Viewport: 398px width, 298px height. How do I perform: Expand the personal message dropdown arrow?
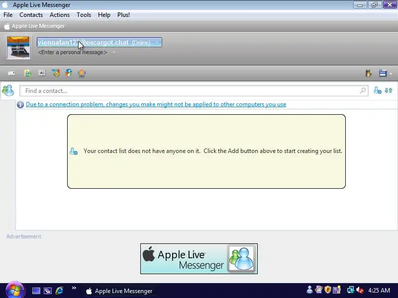point(114,53)
